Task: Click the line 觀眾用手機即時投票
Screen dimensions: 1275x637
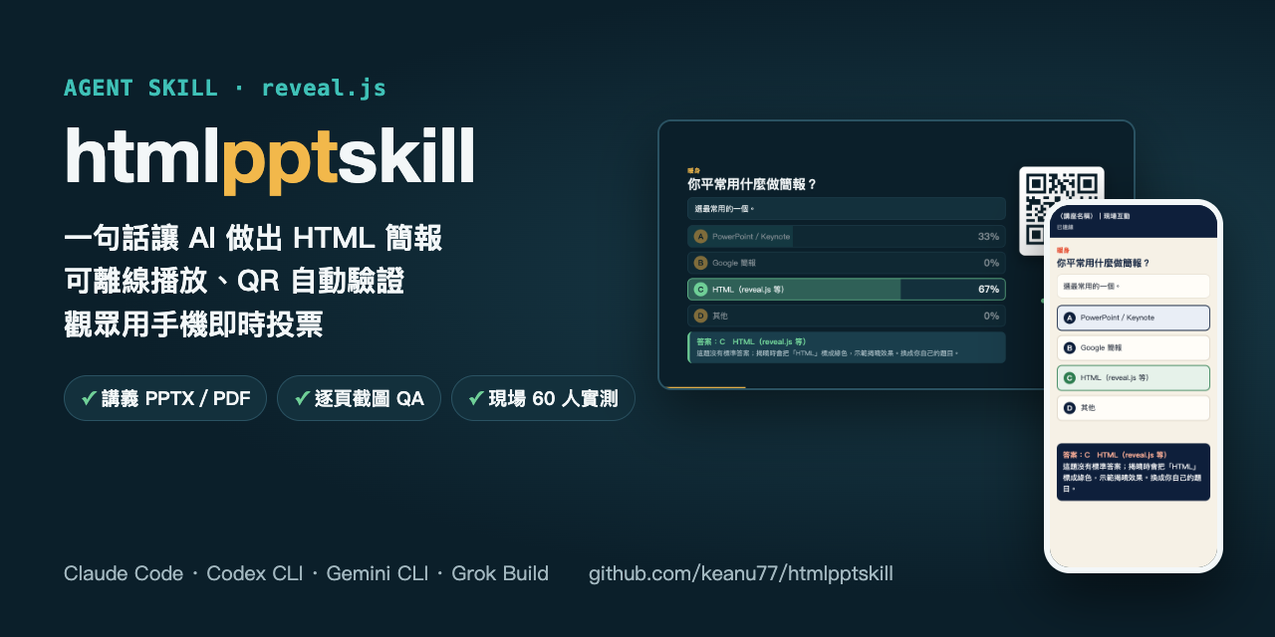Action: point(193,324)
